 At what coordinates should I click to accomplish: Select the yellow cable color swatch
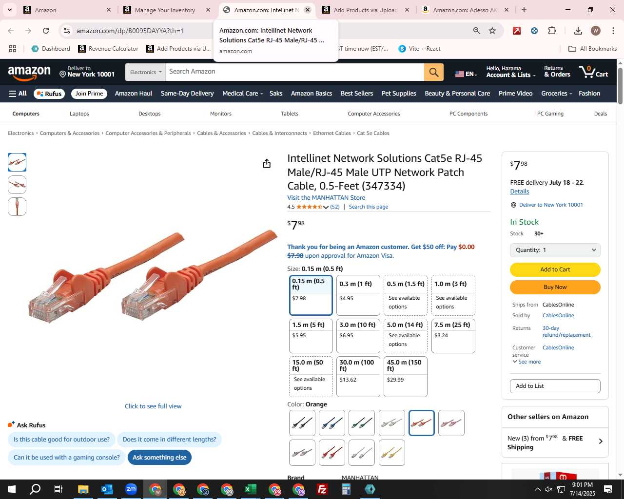point(391,453)
